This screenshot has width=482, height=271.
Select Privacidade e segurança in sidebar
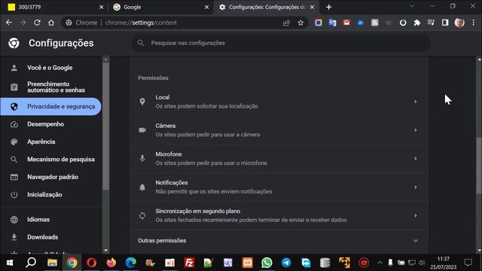coord(50,107)
